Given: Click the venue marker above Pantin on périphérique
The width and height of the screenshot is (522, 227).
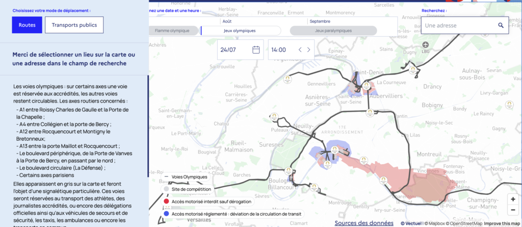Looking at the screenshot, I should coord(369,112).
